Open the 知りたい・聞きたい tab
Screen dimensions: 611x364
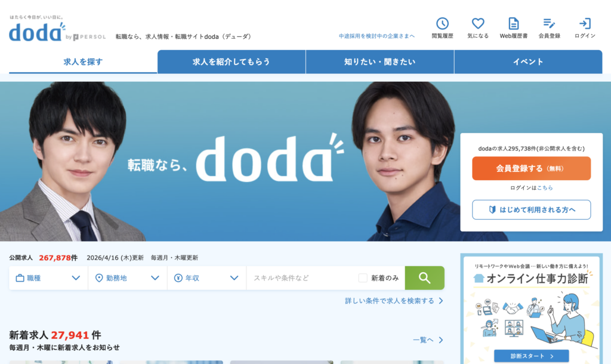[x=380, y=61]
